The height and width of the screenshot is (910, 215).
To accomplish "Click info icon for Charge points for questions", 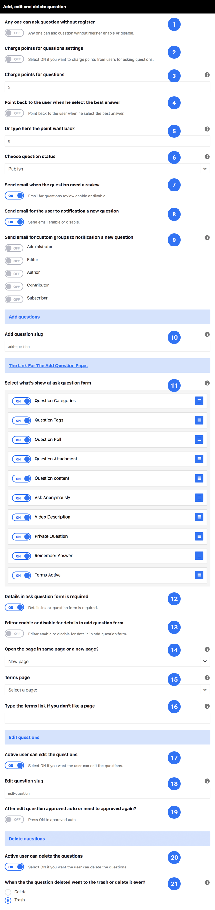I will (207, 75).
